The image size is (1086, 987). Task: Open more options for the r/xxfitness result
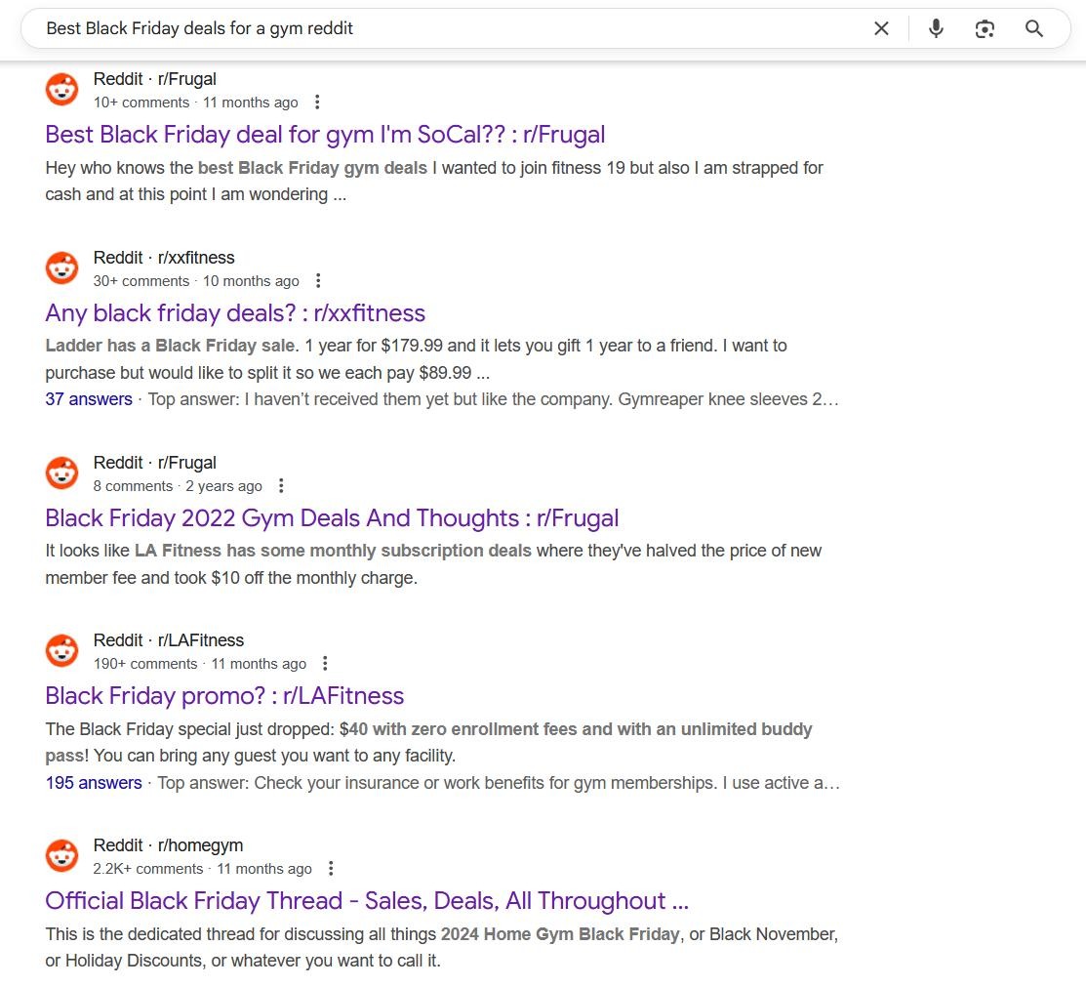(x=318, y=281)
